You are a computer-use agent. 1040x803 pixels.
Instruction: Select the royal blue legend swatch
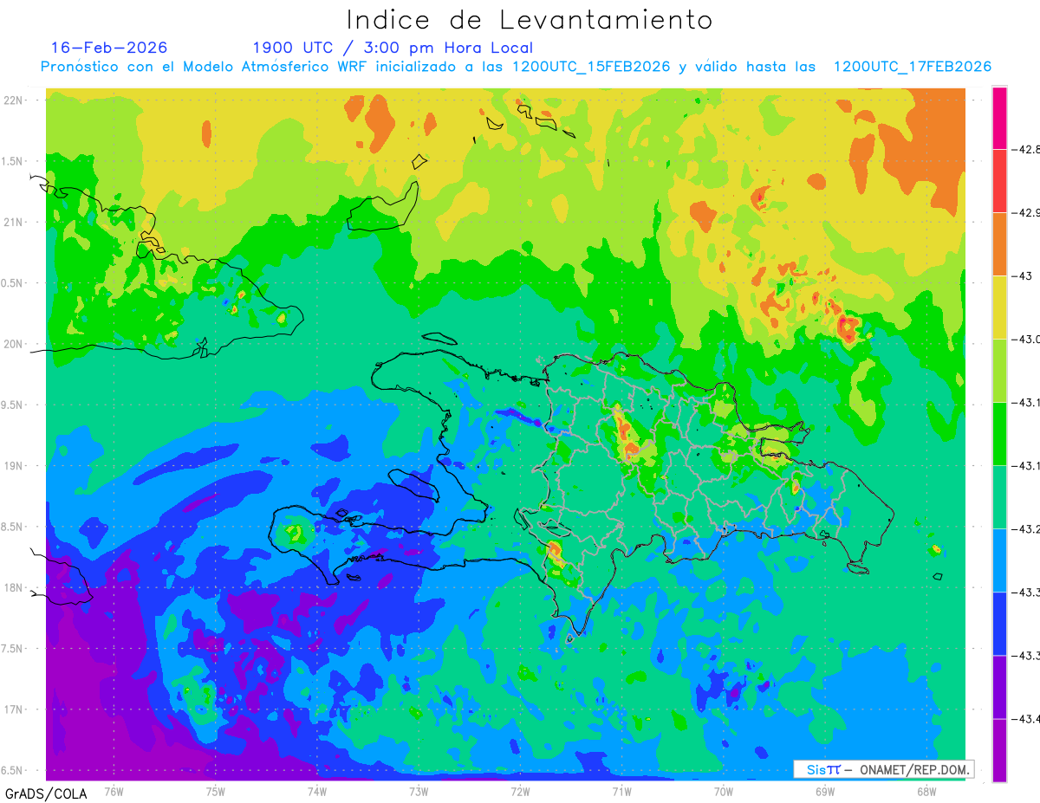coord(999,623)
